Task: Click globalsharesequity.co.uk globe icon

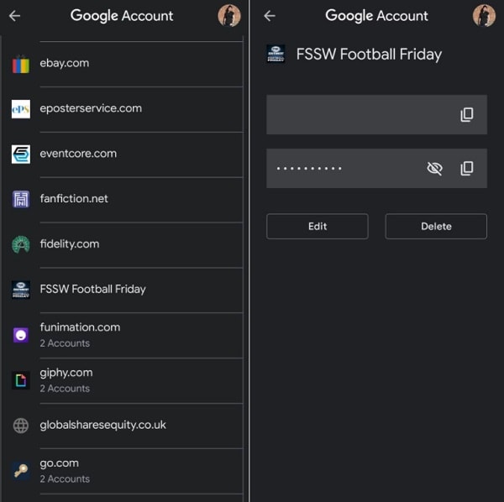Action: click(21, 426)
